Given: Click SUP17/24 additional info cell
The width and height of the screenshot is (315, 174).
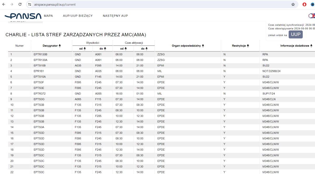Looking at the screenshot, I should [269, 93].
